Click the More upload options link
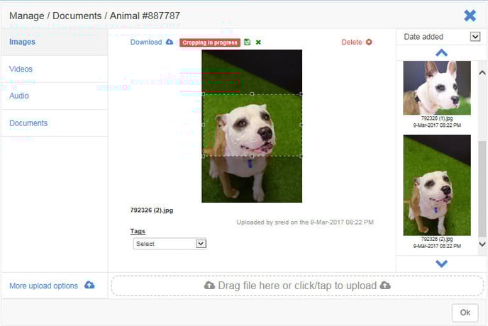Image resolution: width=488 pixels, height=326 pixels. (43, 286)
